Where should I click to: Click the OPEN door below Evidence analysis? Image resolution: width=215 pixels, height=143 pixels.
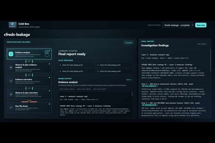pos(29,61)
